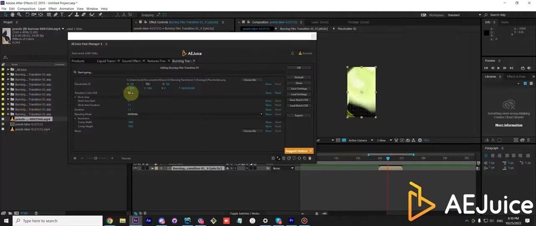Select the Hand tool
The width and height of the screenshot is (536, 226).
pos(13,15)
